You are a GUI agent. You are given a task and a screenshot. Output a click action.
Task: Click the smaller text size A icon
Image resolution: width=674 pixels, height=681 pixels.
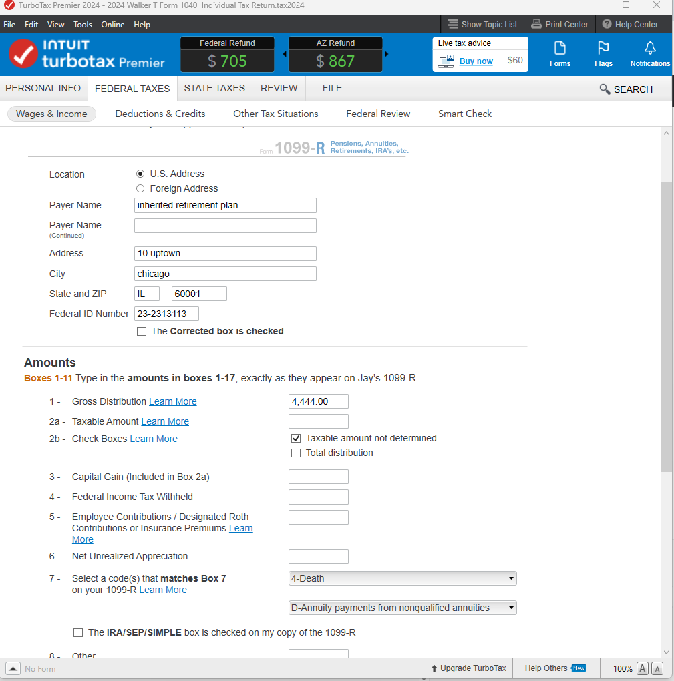tap(657, 669)
